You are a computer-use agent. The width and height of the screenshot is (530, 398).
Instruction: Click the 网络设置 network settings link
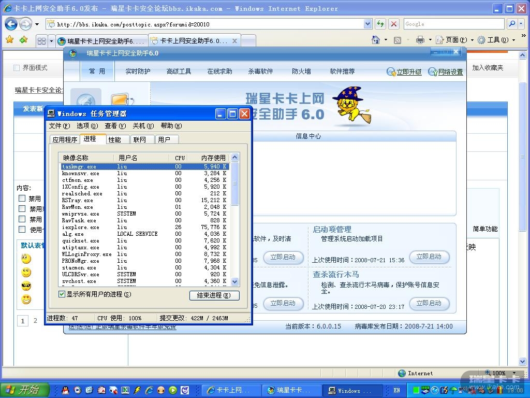coord(446,72)
